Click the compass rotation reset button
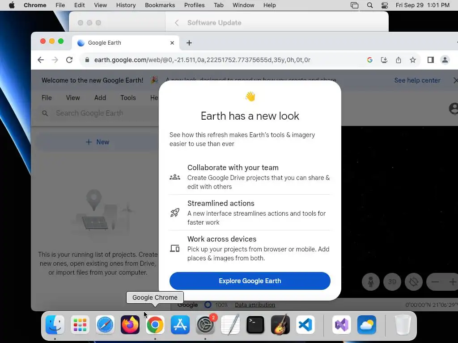The image size is (458, 343). coord(414,282)
